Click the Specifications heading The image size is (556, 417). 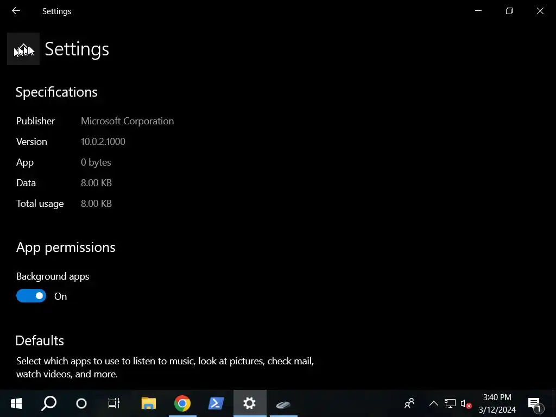tap(56, 92)
